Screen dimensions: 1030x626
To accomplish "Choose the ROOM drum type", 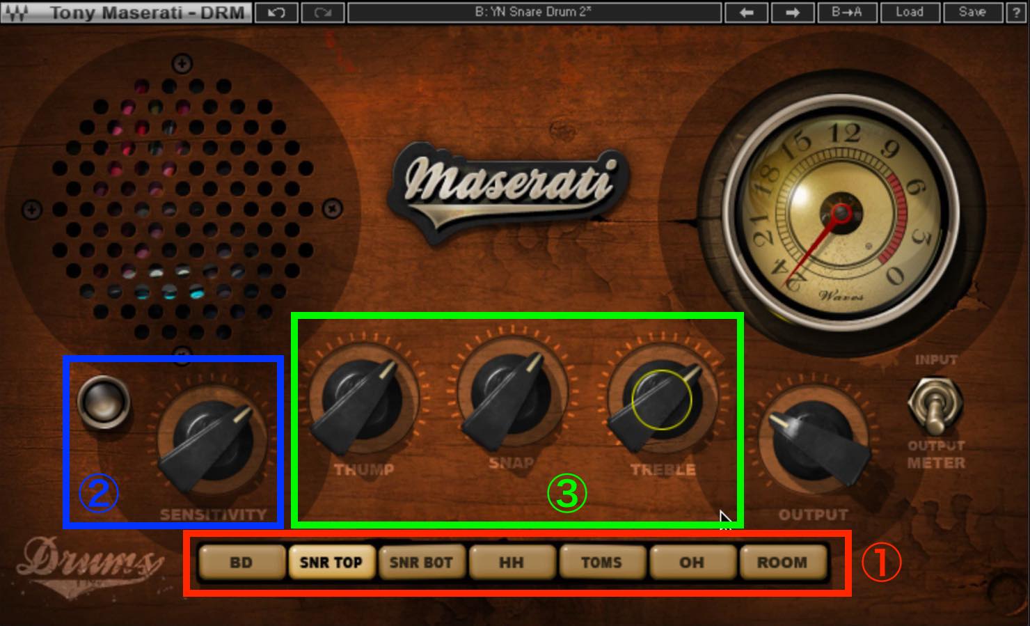I will (782, 562).
